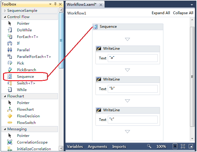
Task: Click the 100% zoom value
Action: 161,146
